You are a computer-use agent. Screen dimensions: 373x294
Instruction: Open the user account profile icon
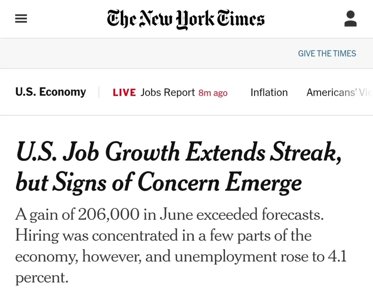point(350,18)
